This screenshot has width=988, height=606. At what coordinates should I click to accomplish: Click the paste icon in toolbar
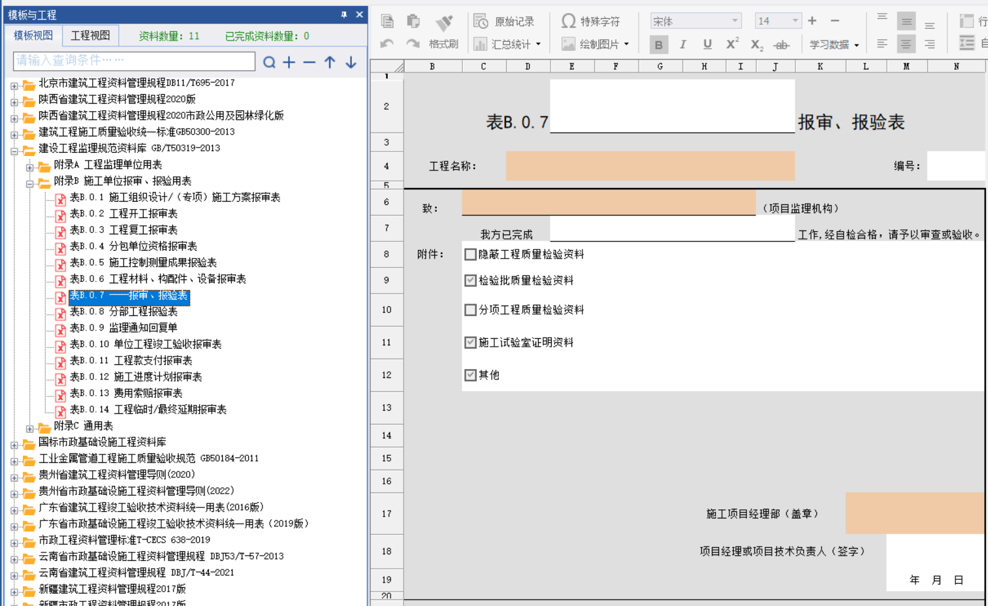(413, 21)
